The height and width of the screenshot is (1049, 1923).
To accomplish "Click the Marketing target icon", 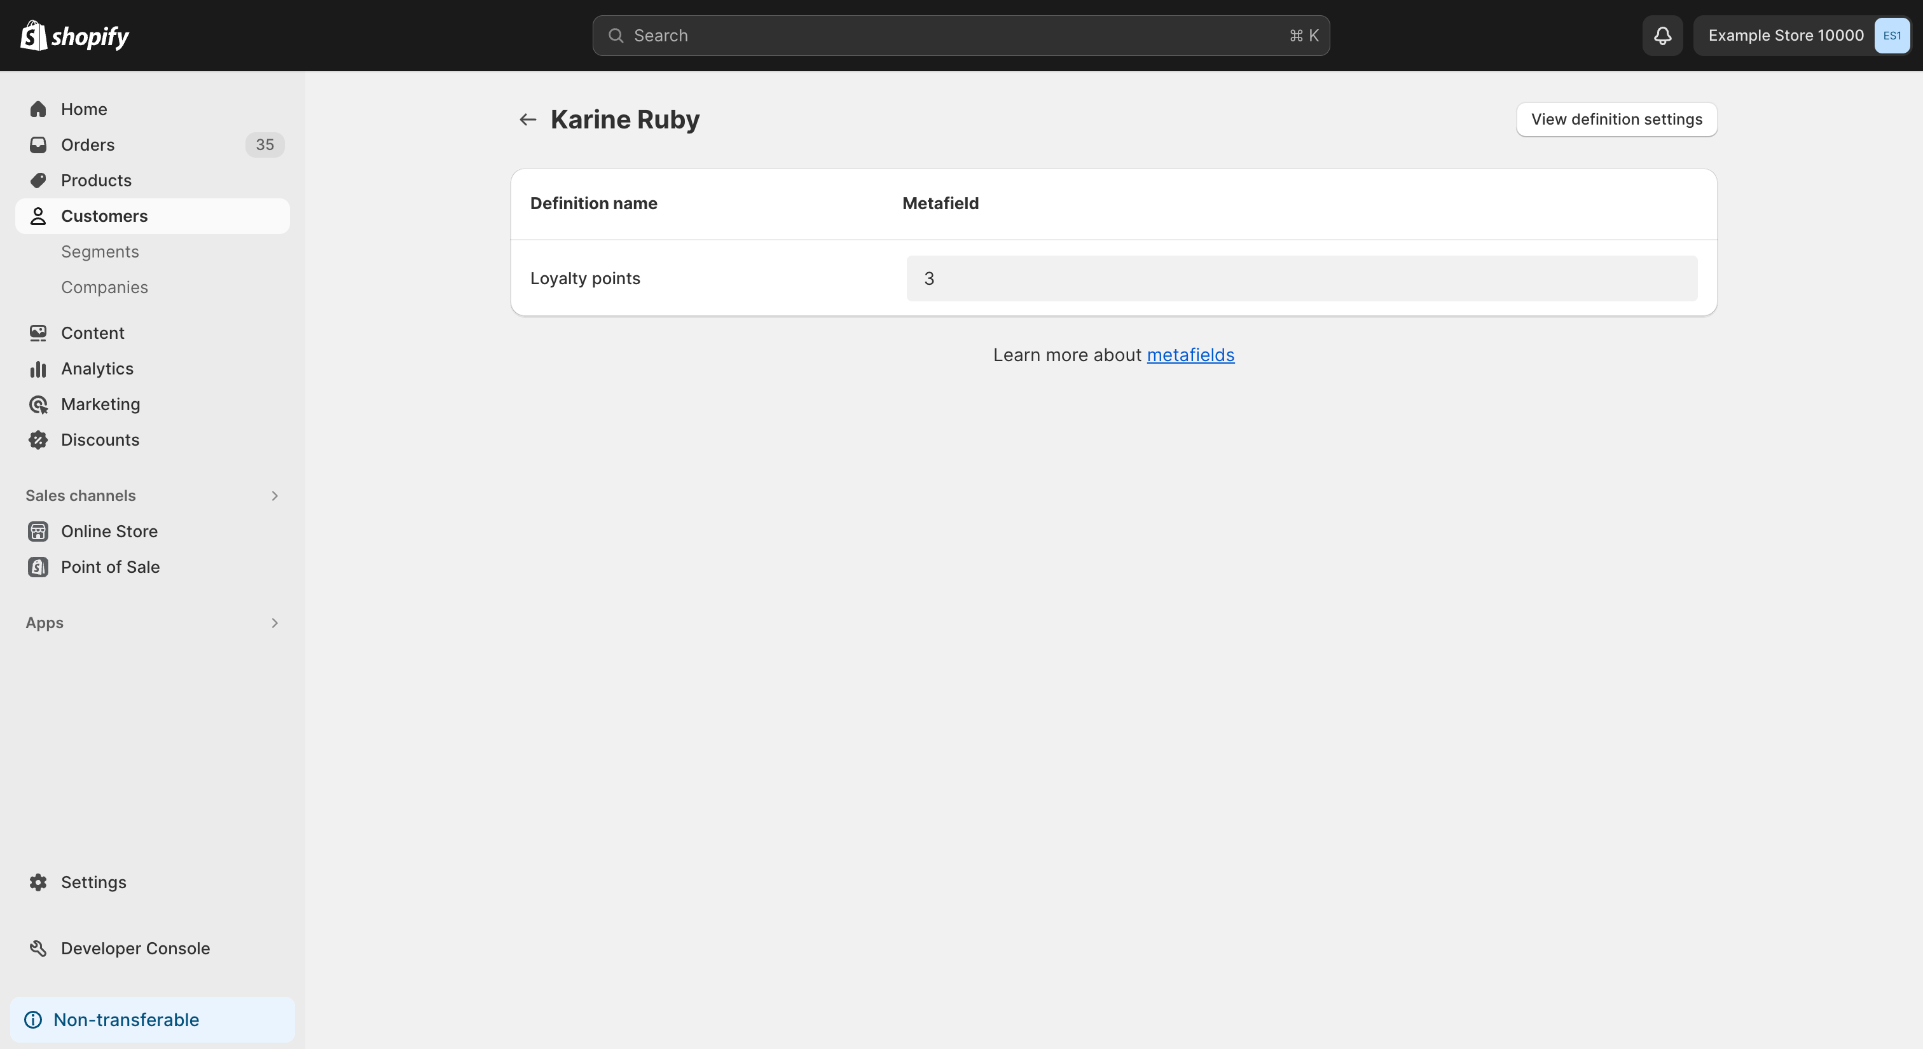I will [x=38, y=404].
